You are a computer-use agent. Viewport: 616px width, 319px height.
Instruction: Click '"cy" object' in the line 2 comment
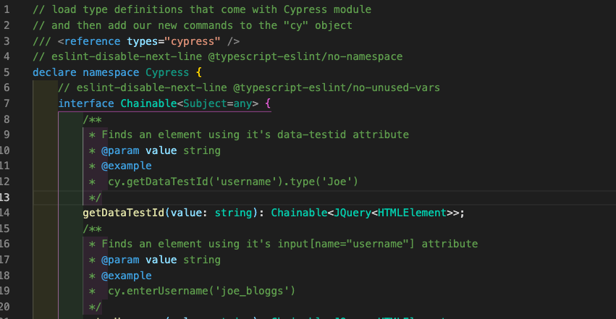click(318, 25)
